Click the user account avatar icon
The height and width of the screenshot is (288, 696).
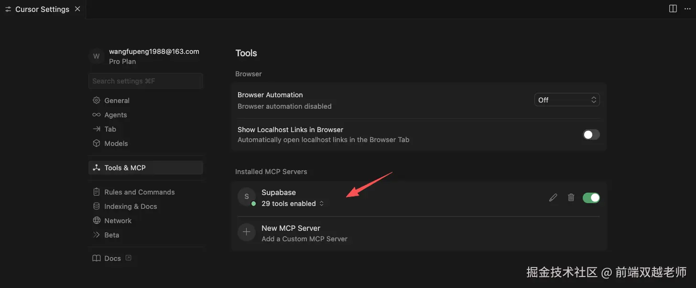(x=97, y=56)
